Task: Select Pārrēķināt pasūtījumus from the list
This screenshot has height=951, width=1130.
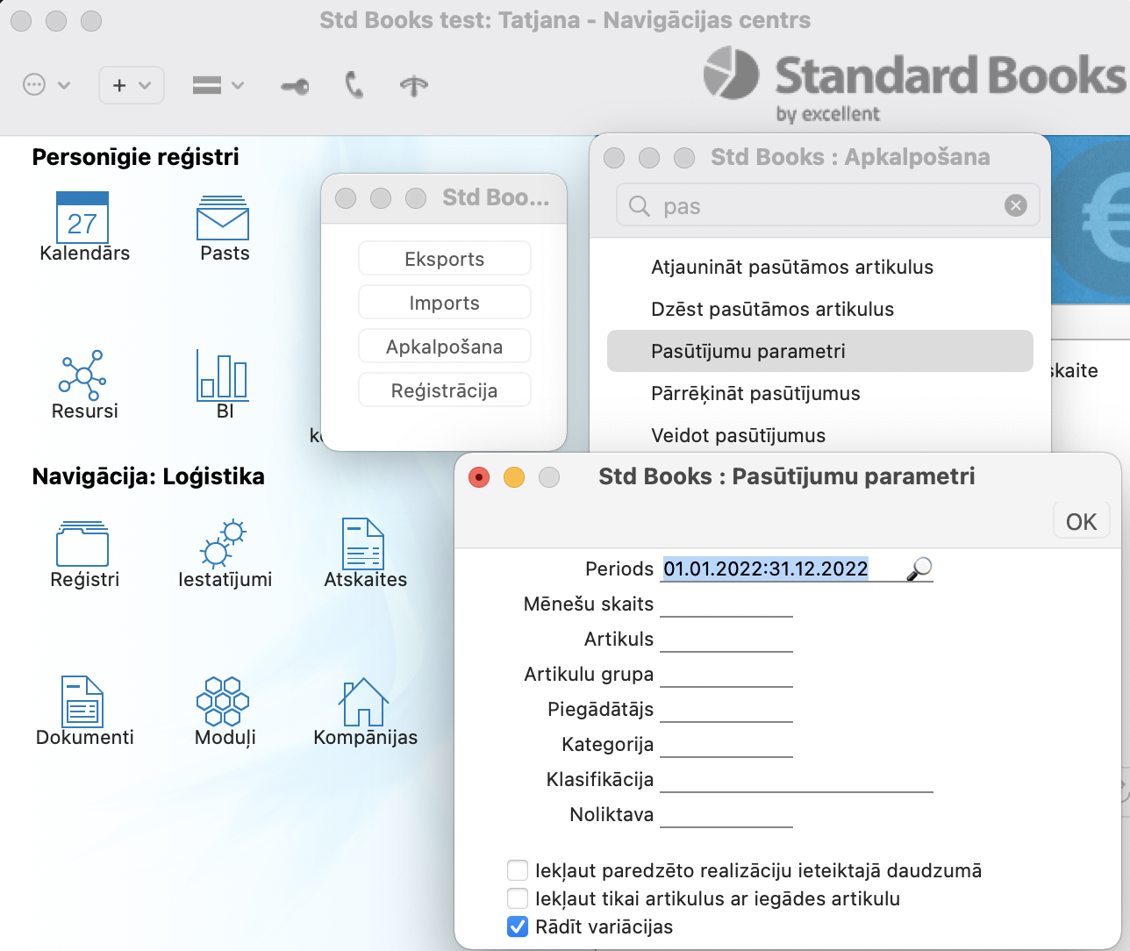Action: [x=755, y=393]
